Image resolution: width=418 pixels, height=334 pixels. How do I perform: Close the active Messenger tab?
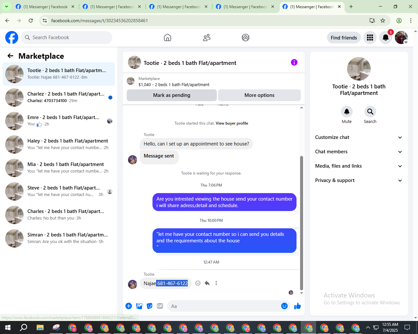tap(339, 7)
